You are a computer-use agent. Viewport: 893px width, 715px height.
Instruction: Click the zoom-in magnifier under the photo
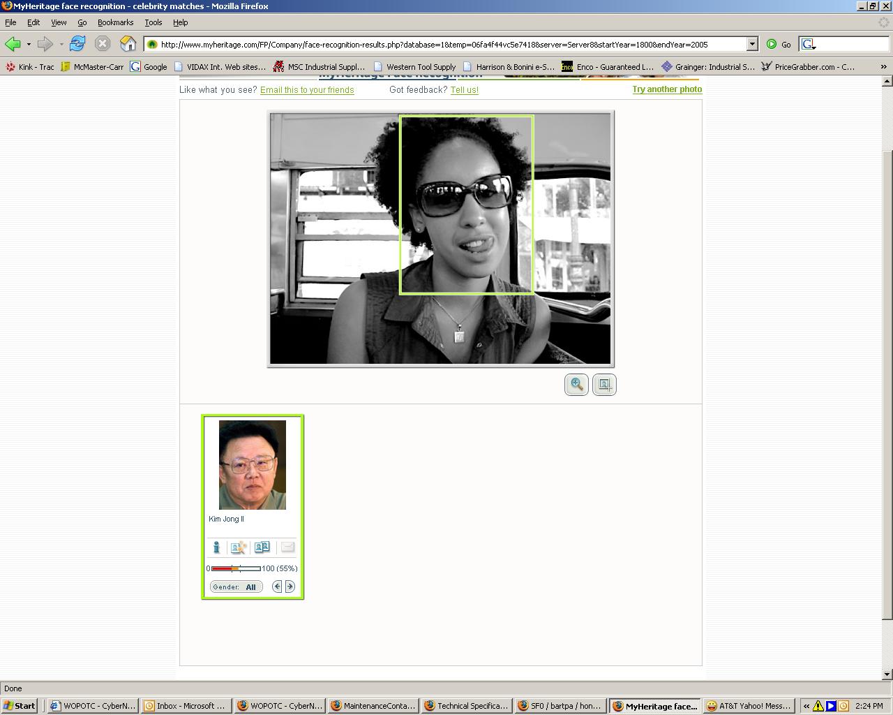click(576, 385)
